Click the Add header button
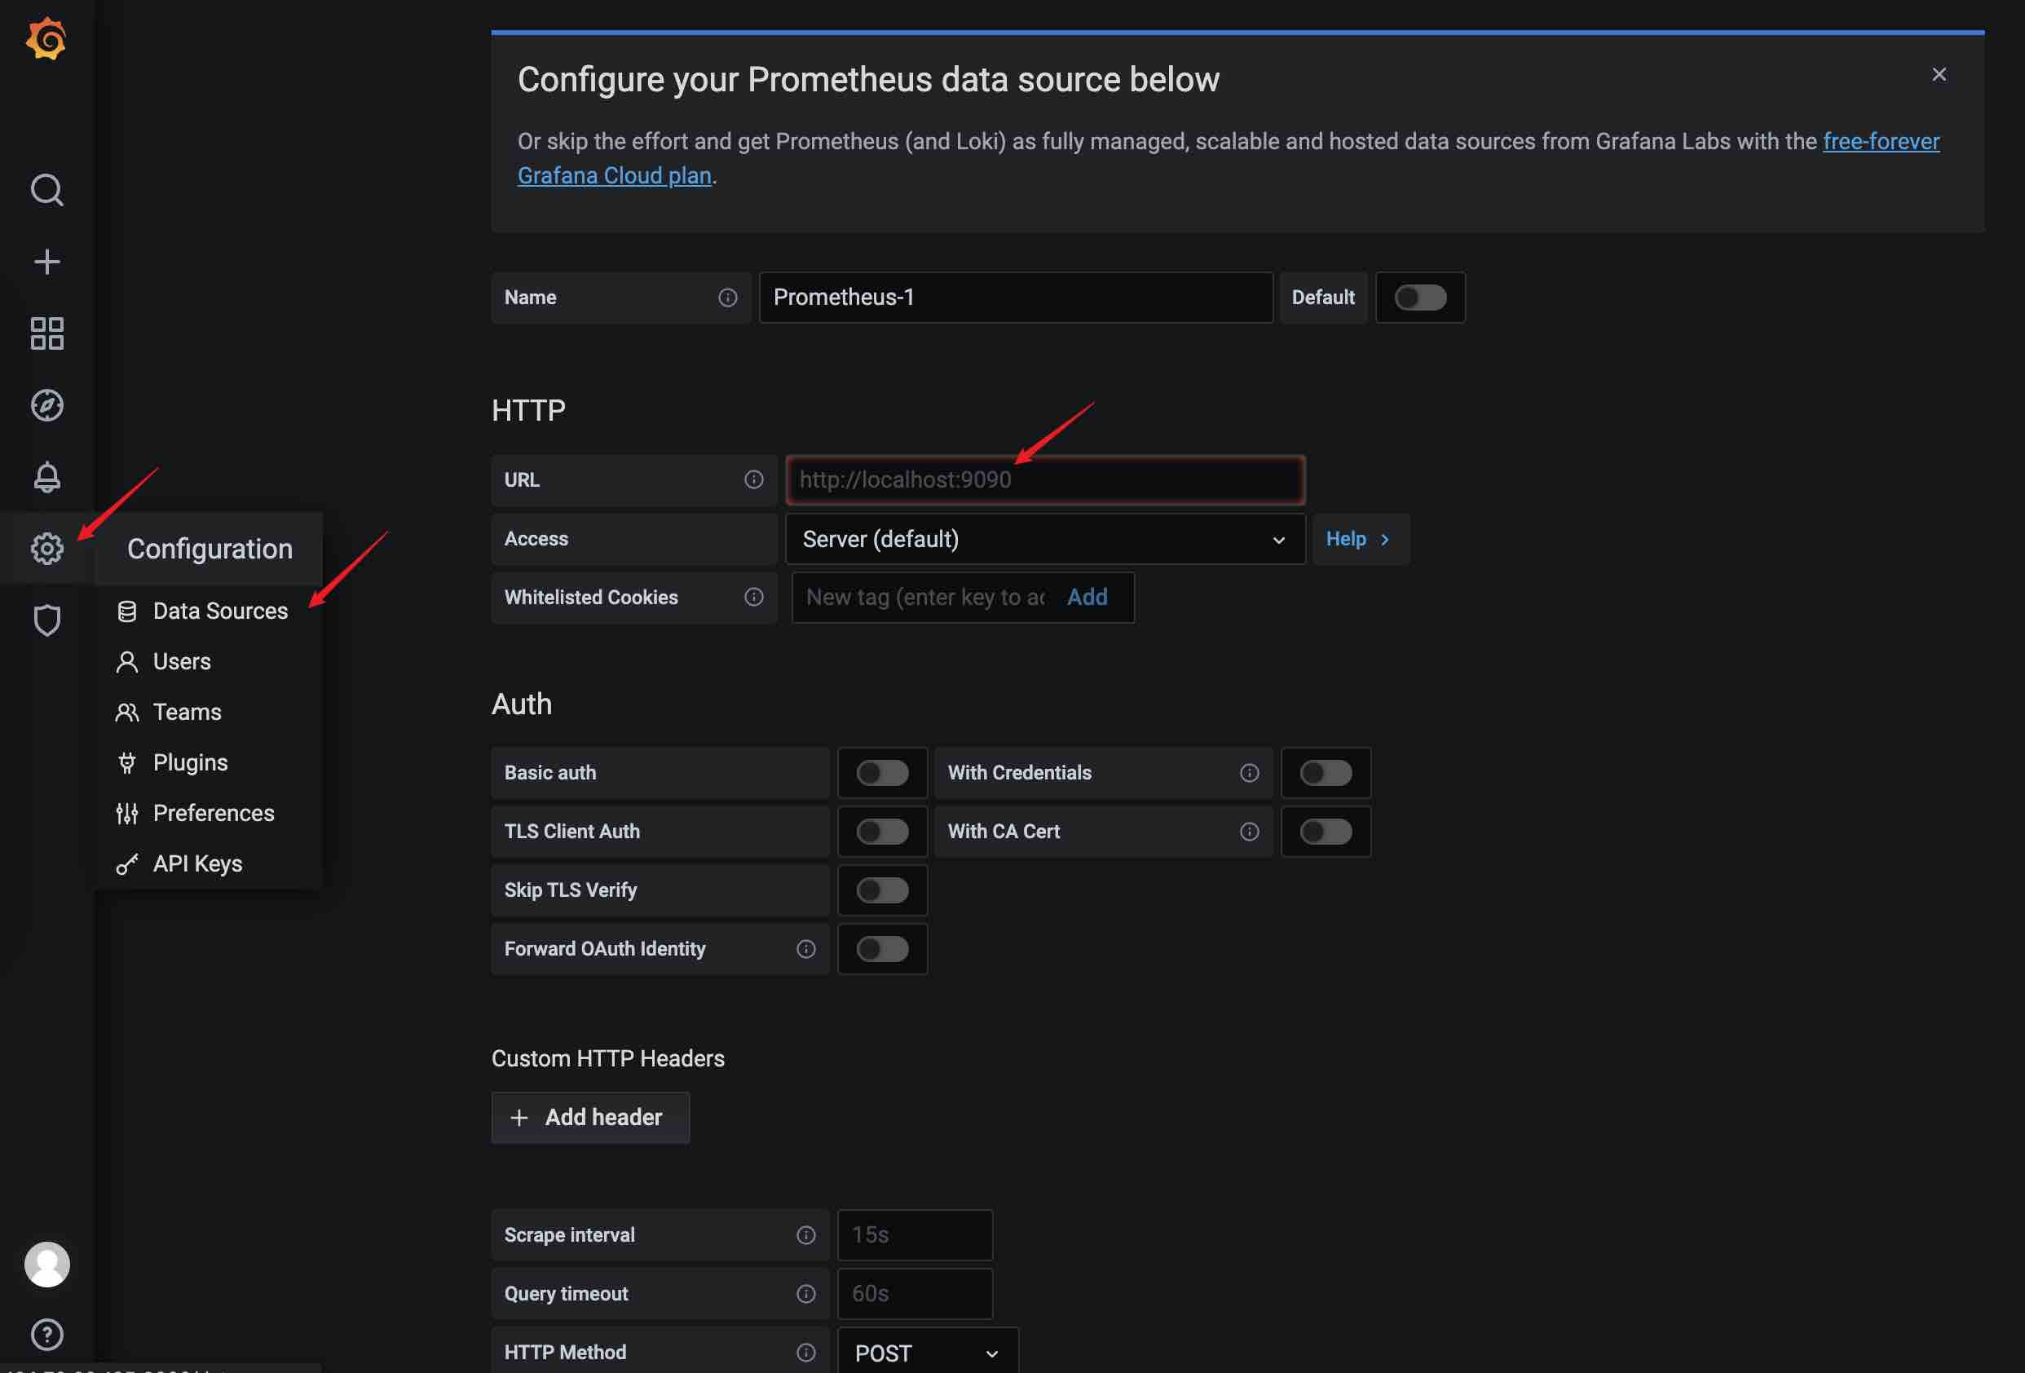 pyautogui.click(x=590, y=1117)
